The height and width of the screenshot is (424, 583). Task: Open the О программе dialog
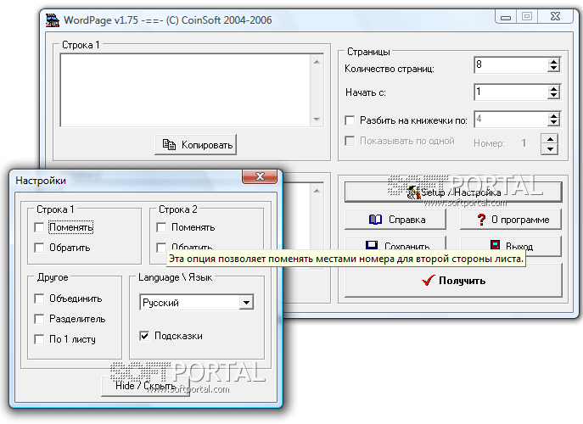coord(511,220)
